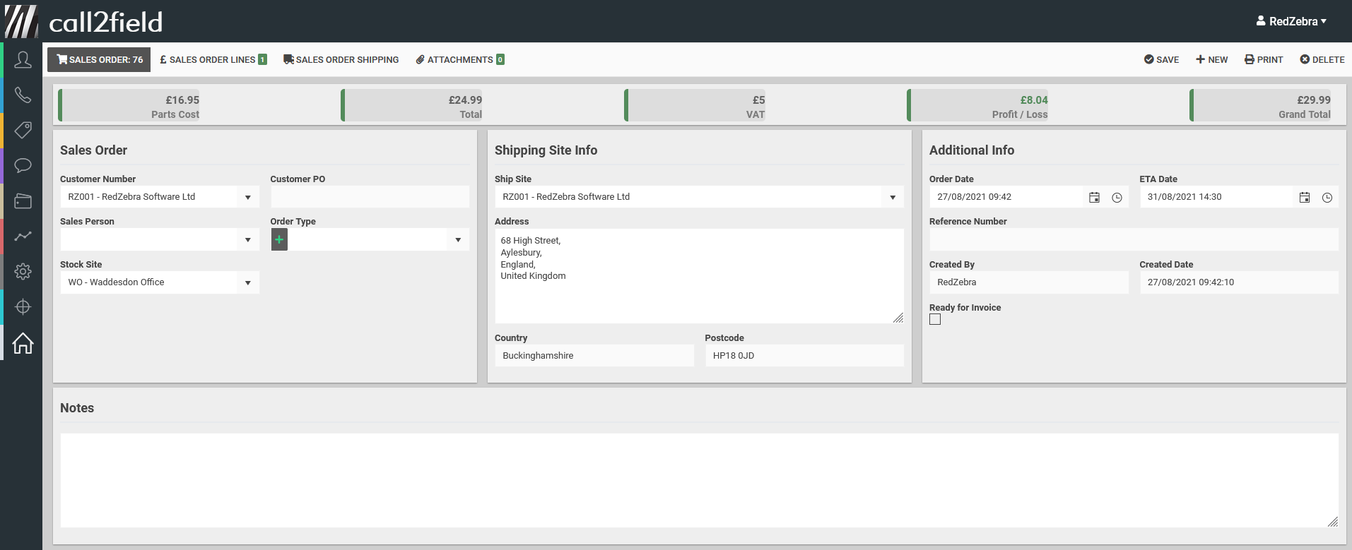1352x550 pixels.
Task: Click the settings gear sidebar icon
Action: point(23,272)
